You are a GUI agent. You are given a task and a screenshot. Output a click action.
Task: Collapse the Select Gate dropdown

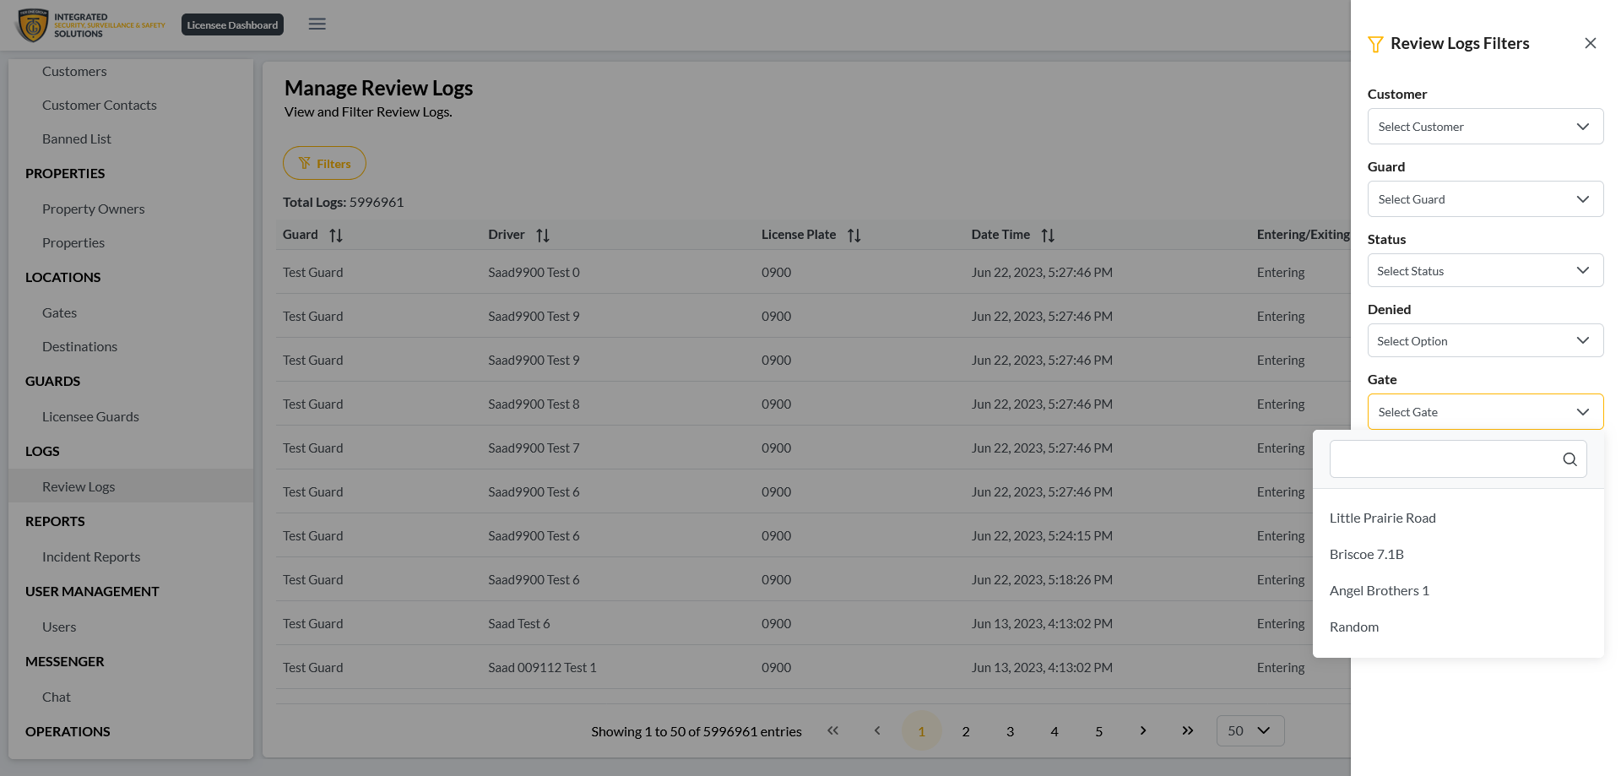point(1485,412)
